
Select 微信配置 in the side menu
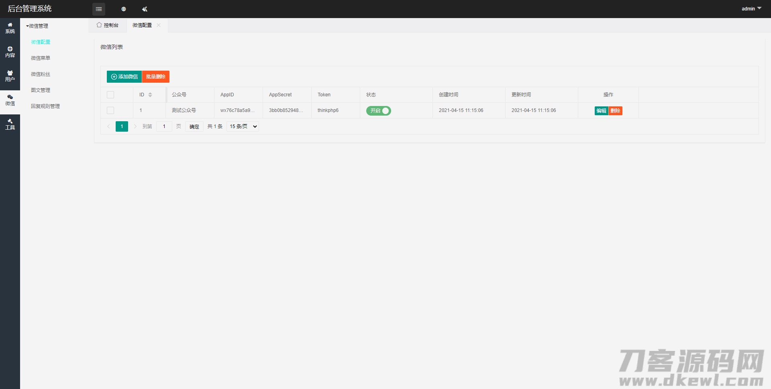pos(41,42)
